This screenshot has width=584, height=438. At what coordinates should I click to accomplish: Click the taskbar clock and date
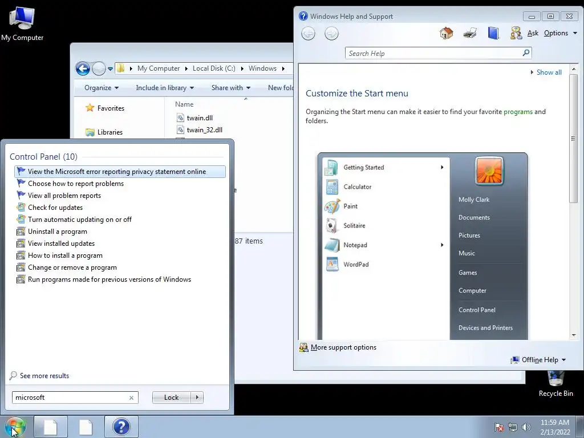(555, 427)
